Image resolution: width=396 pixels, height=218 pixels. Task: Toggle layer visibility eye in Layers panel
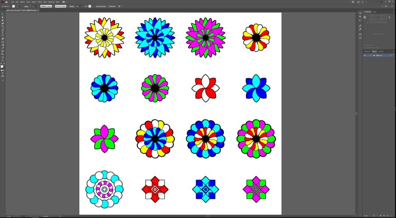pyautogui.click(x=365, y=55)
